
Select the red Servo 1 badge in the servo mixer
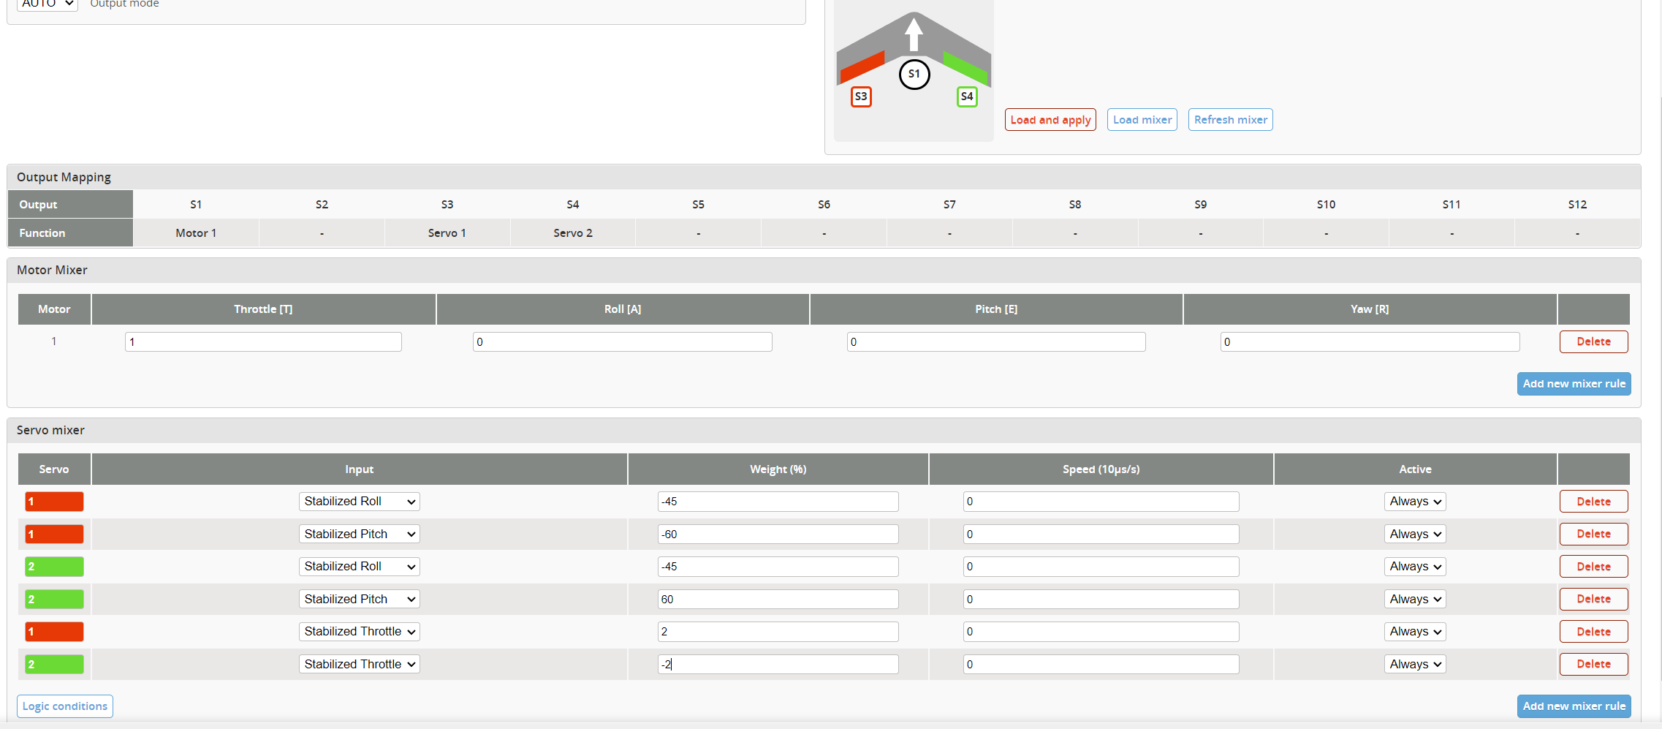tap(54, 502)
